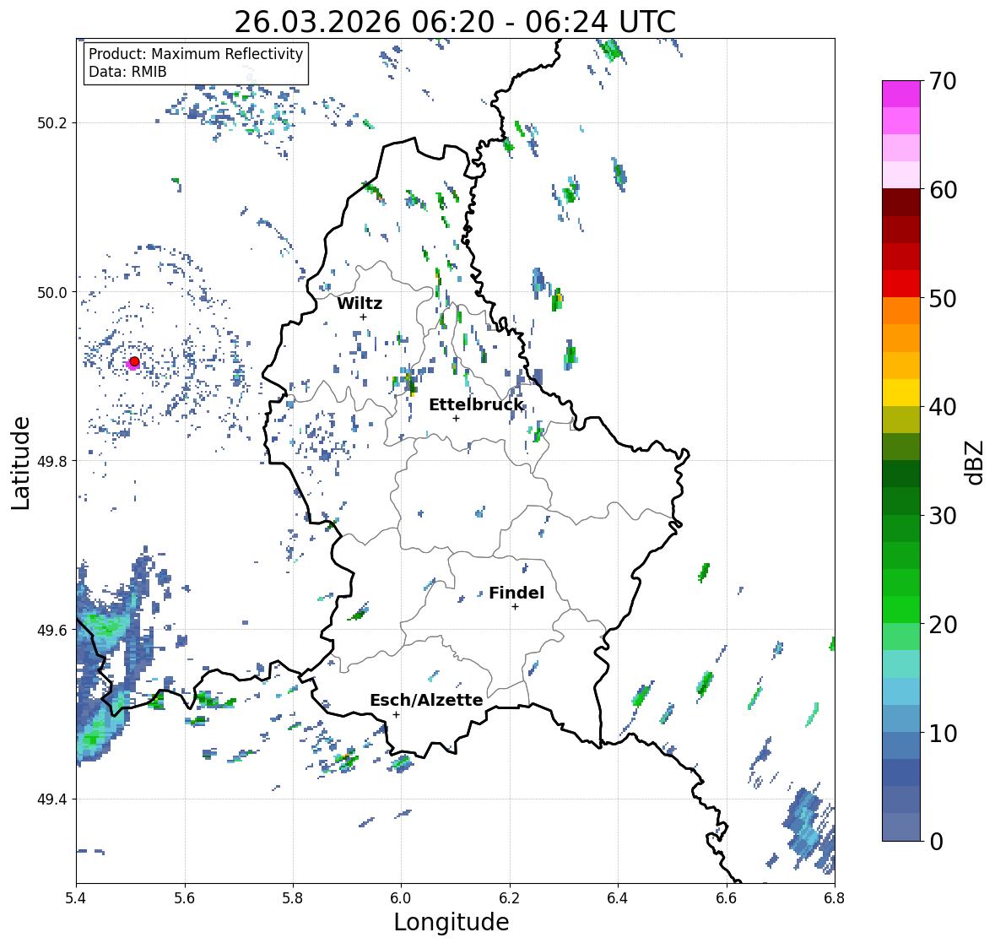Select the Ettelbruck station label

click(476, 405)
